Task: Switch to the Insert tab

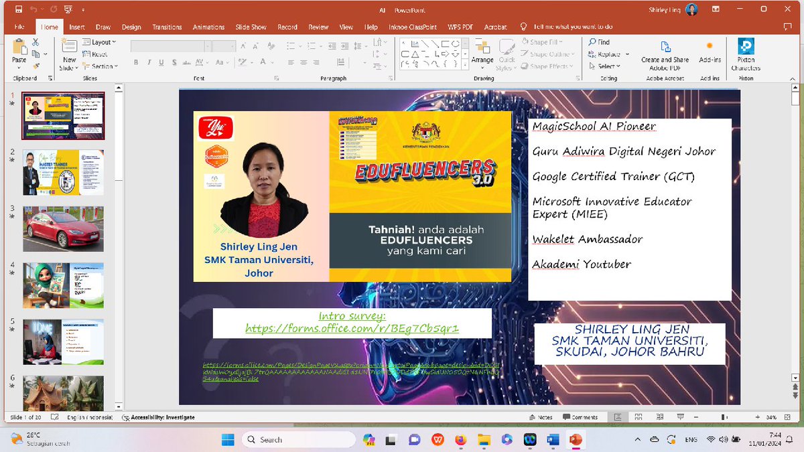Action: (x=77, y=27)
